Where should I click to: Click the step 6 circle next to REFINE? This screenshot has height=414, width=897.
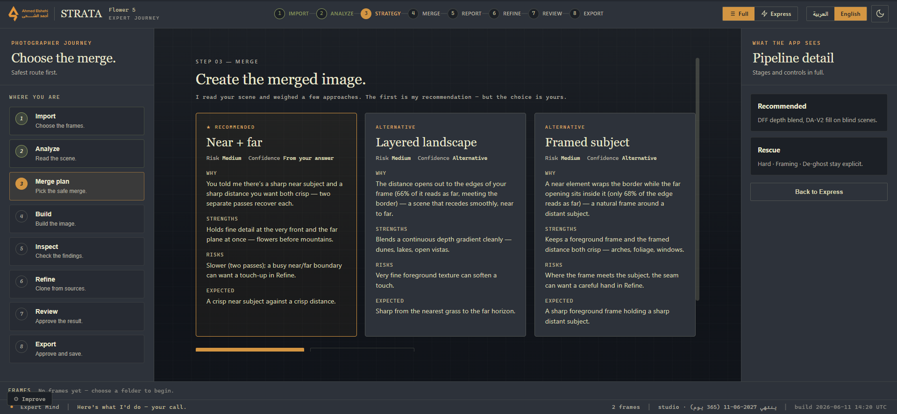[494, 14]
